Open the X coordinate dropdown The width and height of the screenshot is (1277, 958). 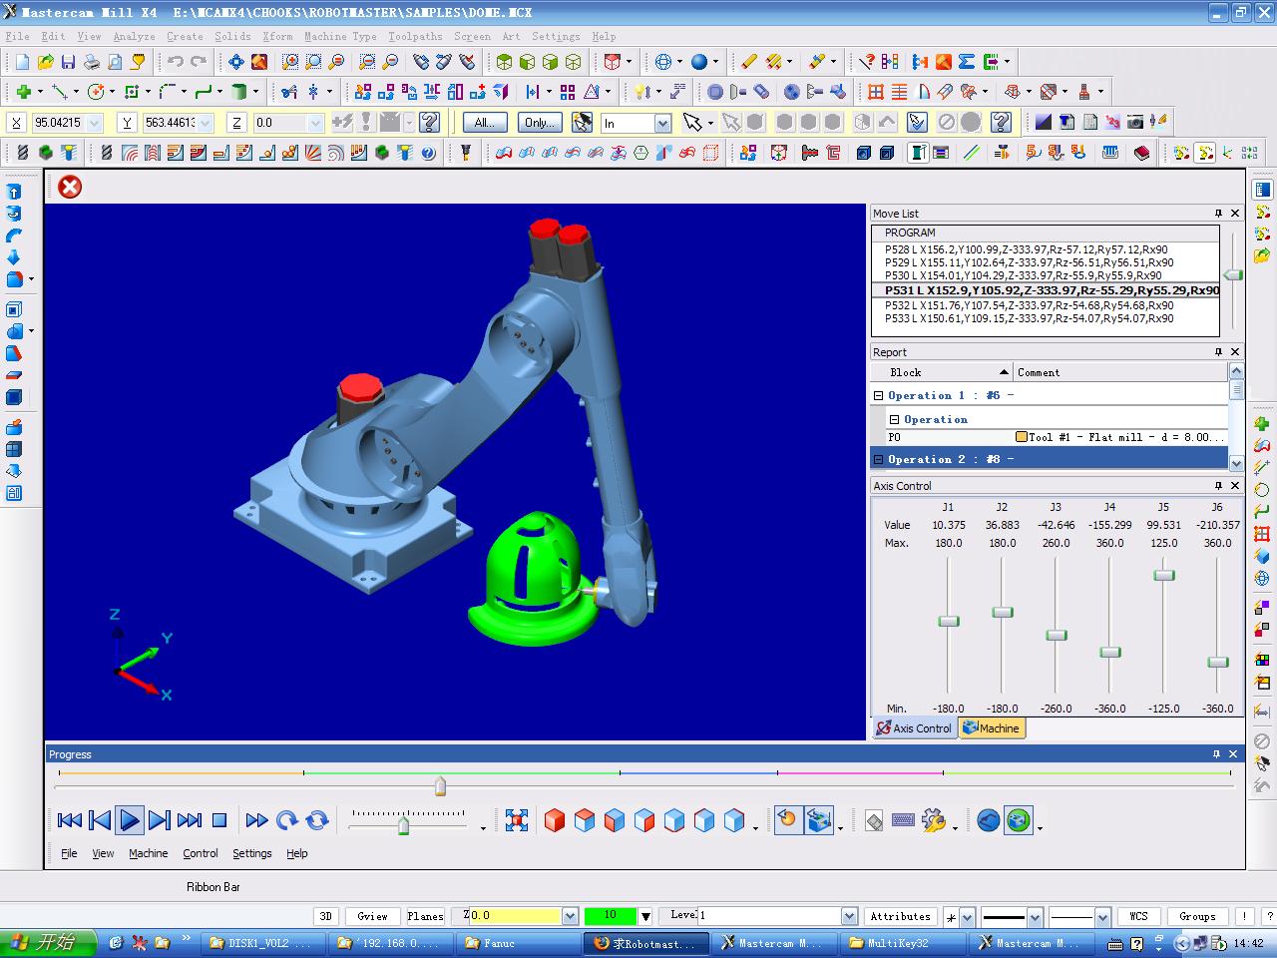click(x=95, y=123)
